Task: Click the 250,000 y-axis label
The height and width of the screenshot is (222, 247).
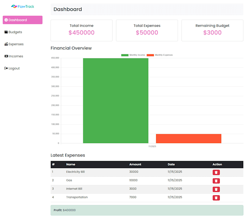Action: click(55, 96)
